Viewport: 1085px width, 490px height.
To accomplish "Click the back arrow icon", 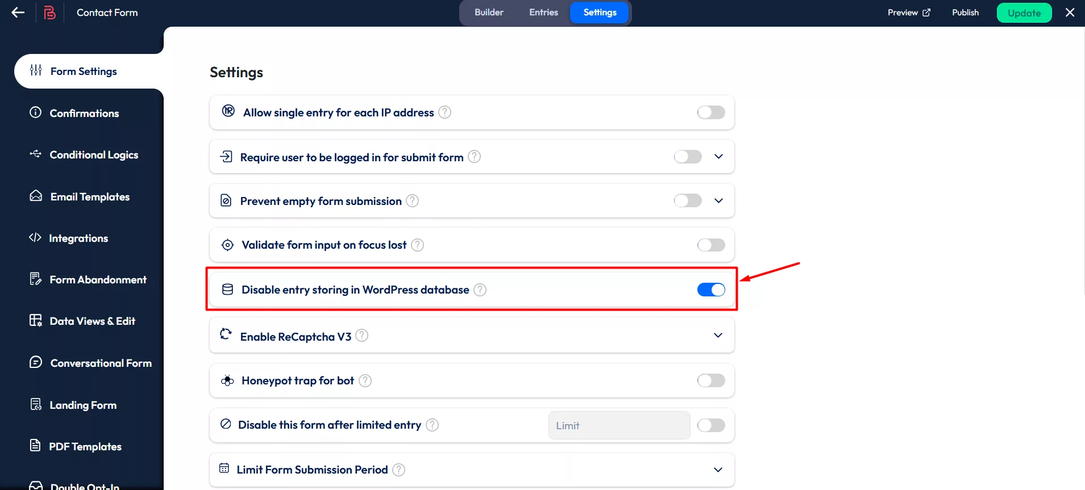I will point(18,12).
